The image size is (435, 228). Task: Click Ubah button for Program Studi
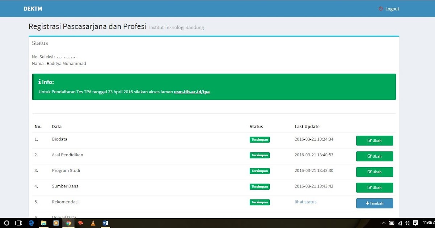pyautogui.click(x=374, y=172)
